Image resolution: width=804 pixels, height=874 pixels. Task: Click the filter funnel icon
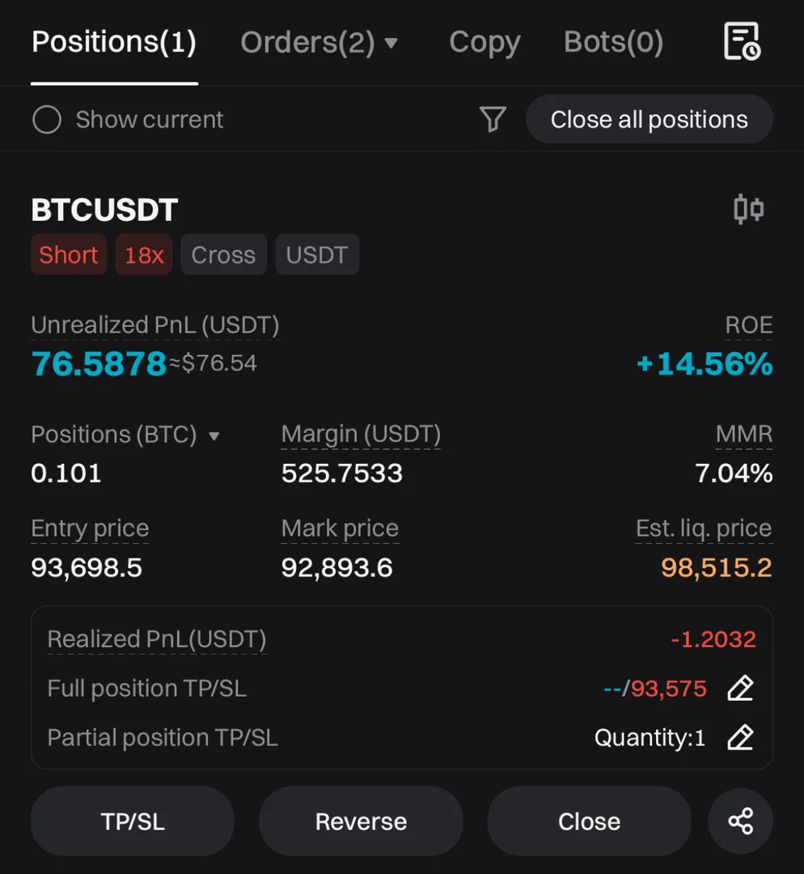point(493,120)
